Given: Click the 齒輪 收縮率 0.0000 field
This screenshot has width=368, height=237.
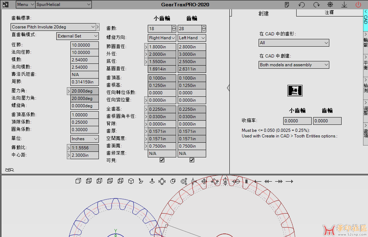Looking at the screenshot, I should pyautogui.click(x=327, y=121).
